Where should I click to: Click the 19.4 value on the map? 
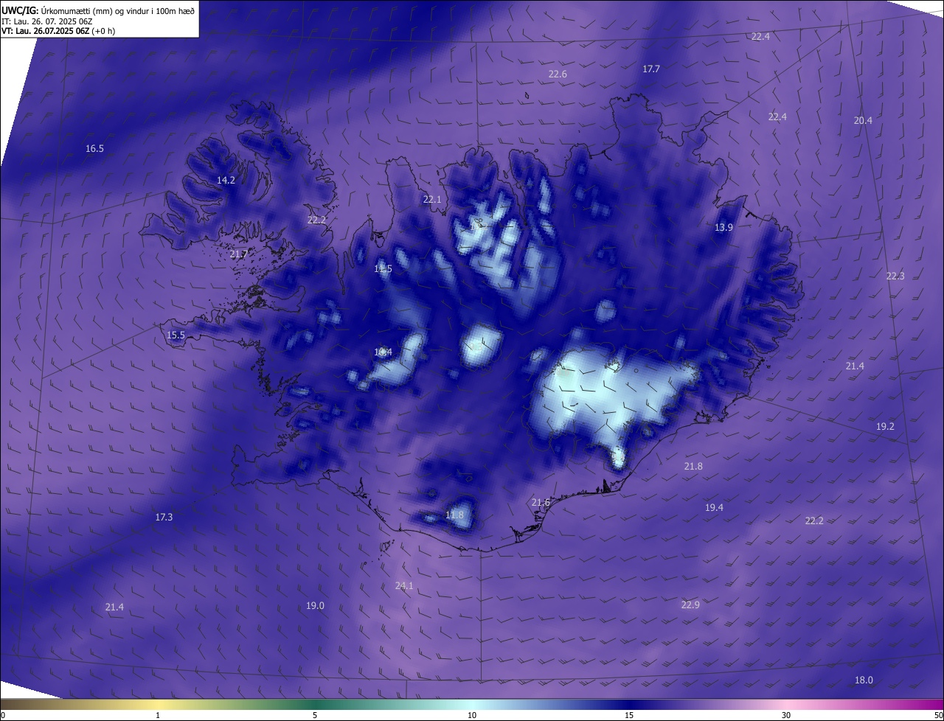point(714,508)
